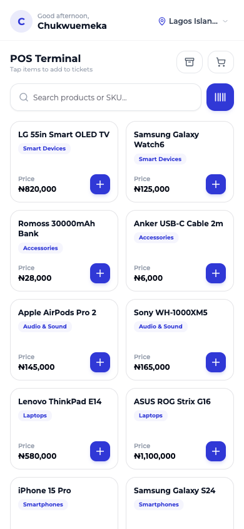Viewport: 244px width, 529px height.
Task: Open the archive box held tickets icon
Action: [190, 62]
